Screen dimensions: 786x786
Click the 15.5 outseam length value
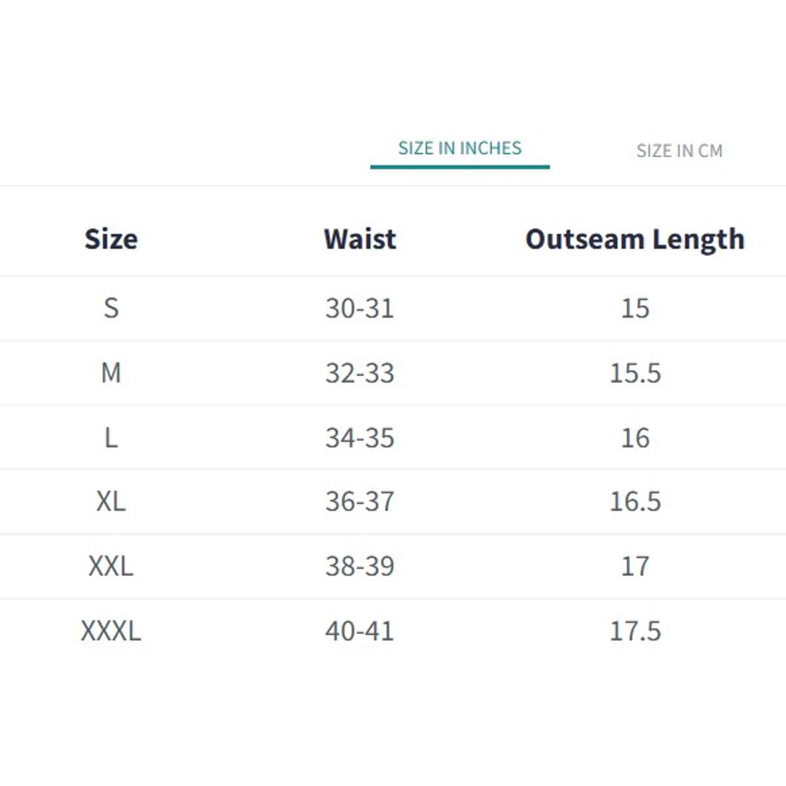635,373
